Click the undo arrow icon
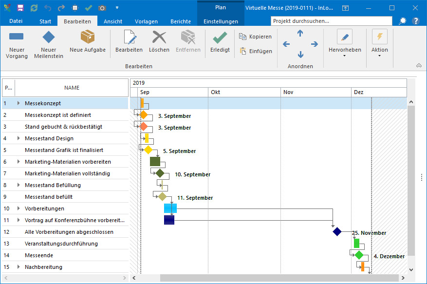Screen dimensions: 427x284 point(48,8)
